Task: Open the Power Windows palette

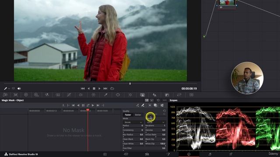Action: 118,95
